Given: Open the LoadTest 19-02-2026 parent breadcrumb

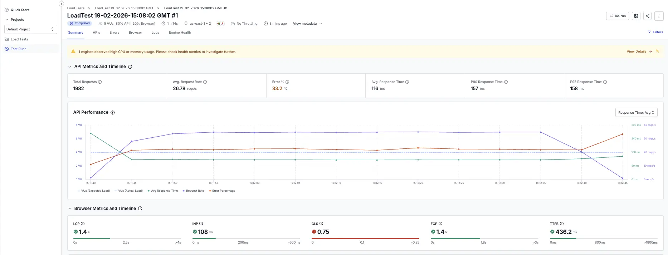Looking at the screenshot, I should click(124, 8).
